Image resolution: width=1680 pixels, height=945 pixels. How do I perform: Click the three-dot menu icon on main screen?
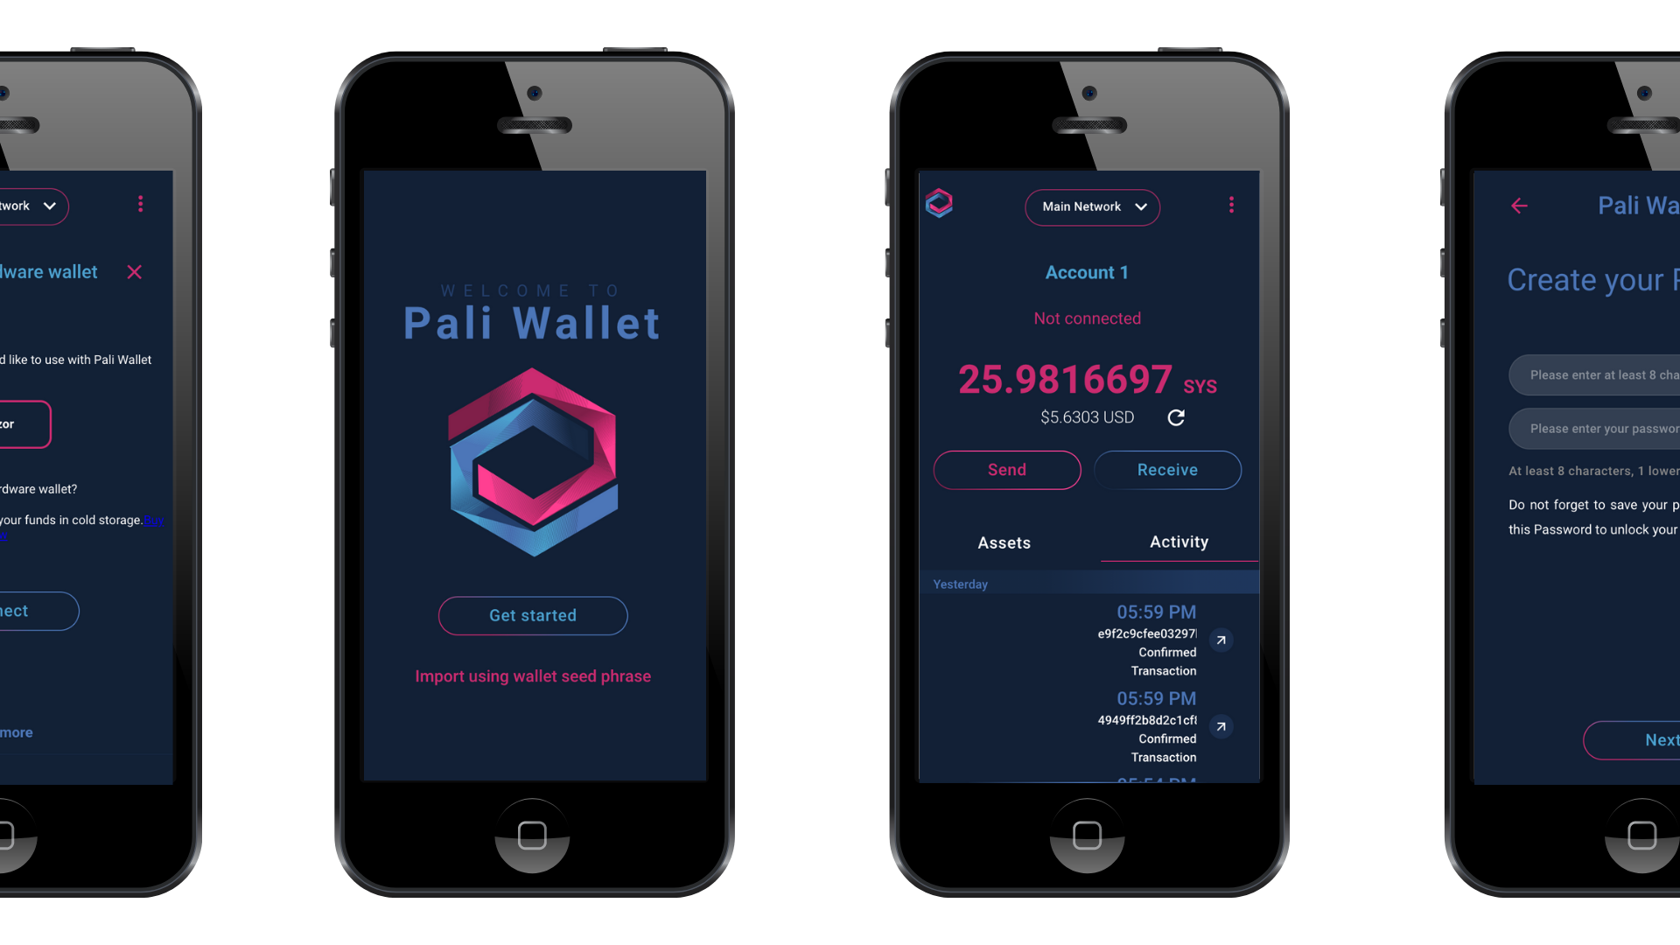pos(1231,206)
